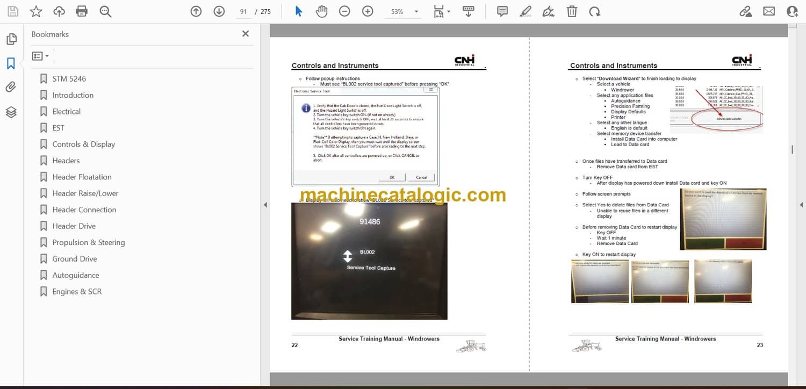
Task: Open the page fit options dropdown
Action: 442,11
